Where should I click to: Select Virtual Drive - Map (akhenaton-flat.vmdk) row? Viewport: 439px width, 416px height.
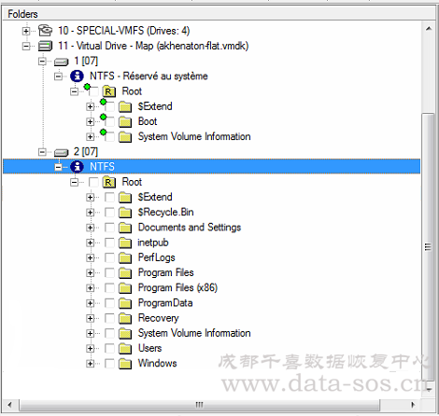click(153, 46)
